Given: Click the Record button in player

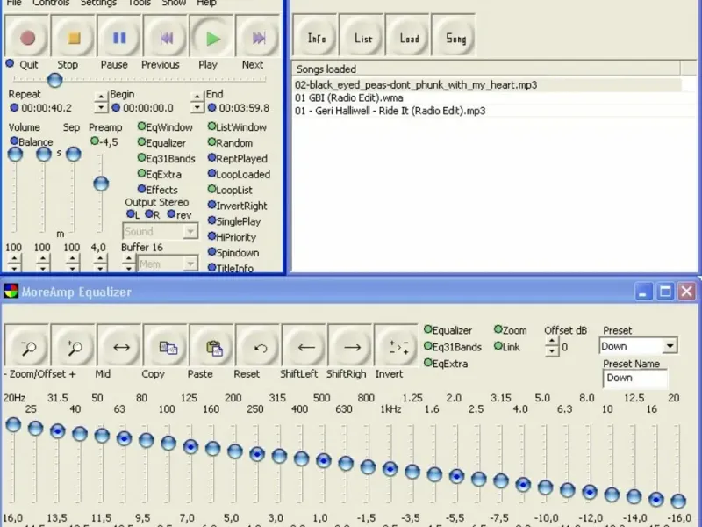Looking at the screenshot, I should [x=27, y=38].
